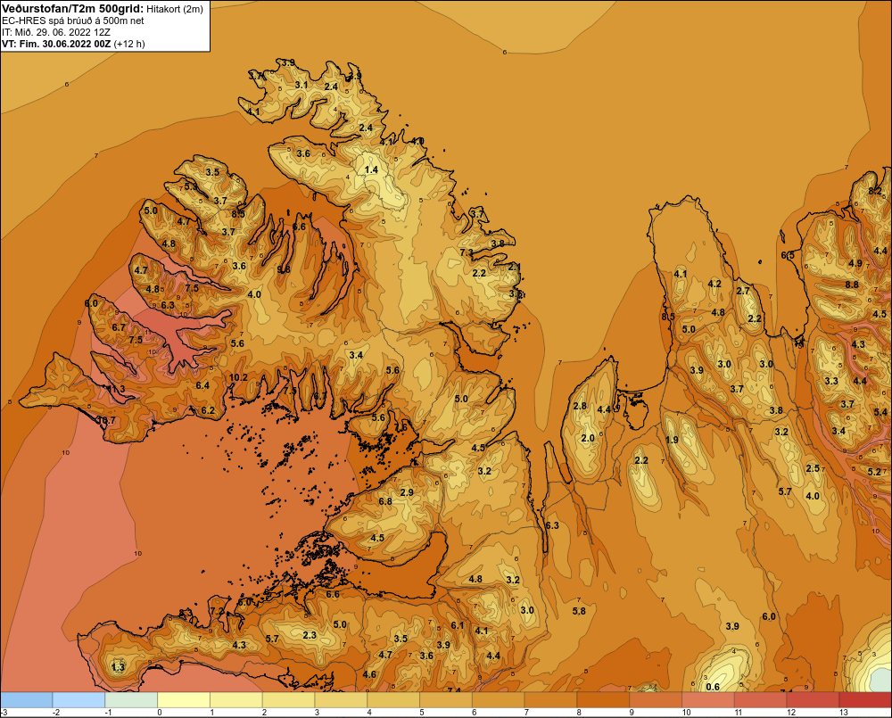
Task: Click the temperature value 7.2 on the map
Action: [x=218, y=611]
